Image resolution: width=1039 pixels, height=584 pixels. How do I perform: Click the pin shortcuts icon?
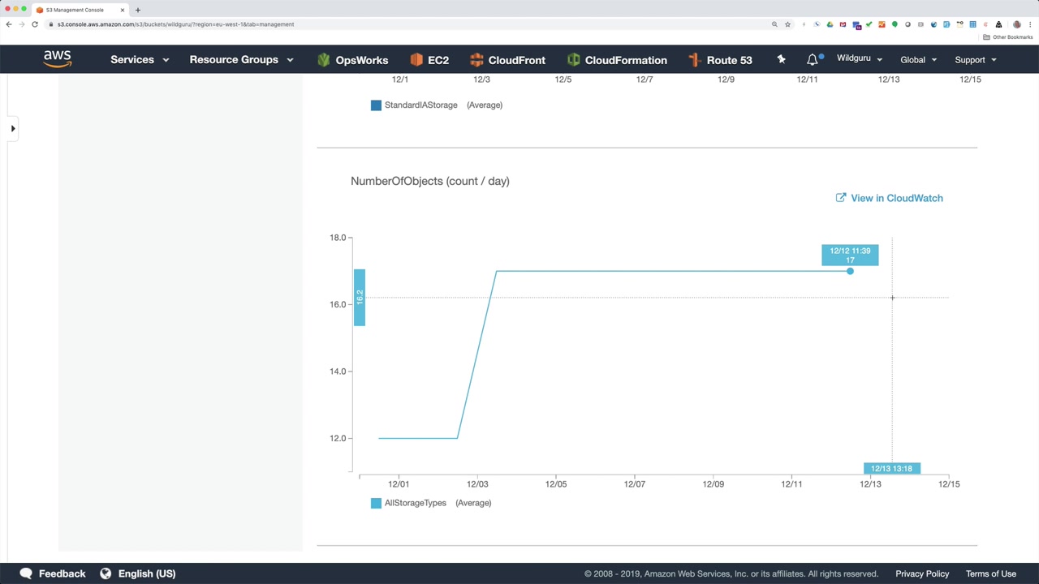pyautogui.click(x=781, y=59)
